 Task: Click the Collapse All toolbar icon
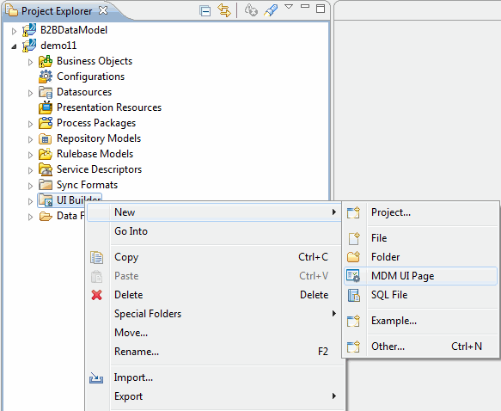pyautogui.click(x=205, y=11)
